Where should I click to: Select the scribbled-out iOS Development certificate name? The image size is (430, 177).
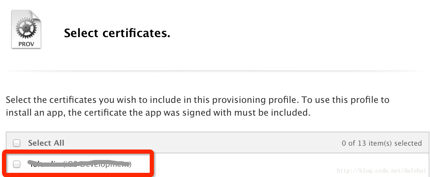(80, 164)
